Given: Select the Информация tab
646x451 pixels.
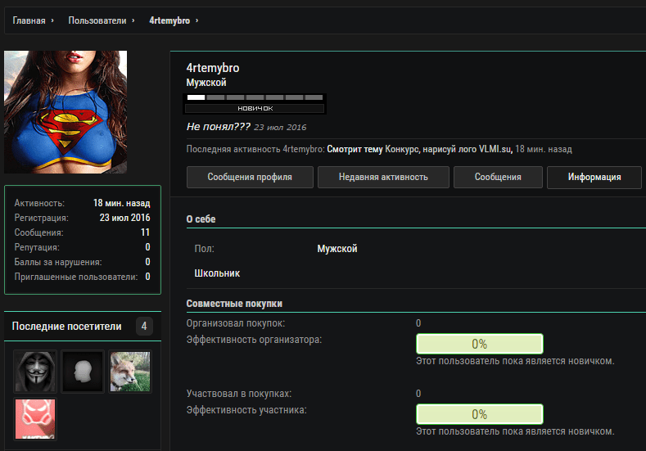Looking at the screenshot, I should (x=594, y=177).
